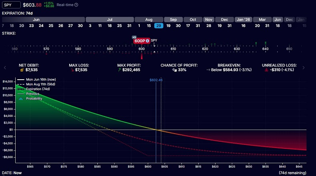
Task: Click the DATE: Now label
Action: point(12,173)
